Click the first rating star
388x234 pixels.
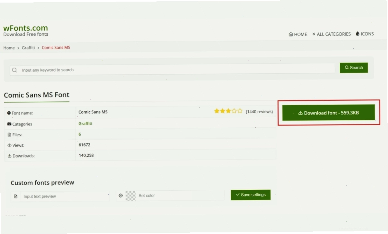click(217, 111)
